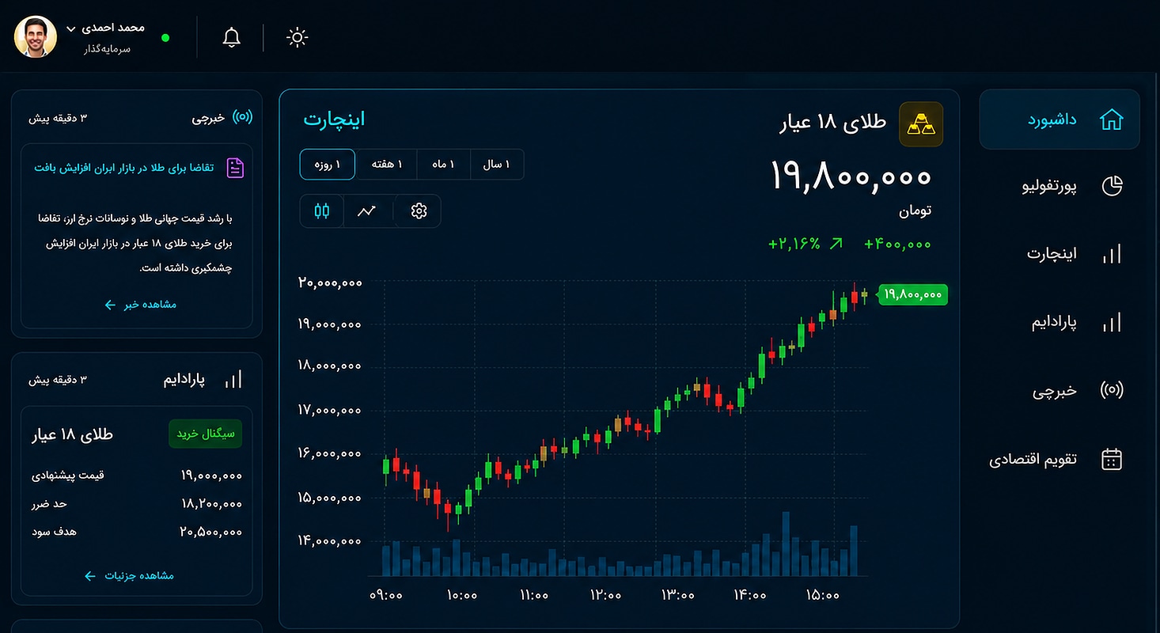Click the سیگنال خرید badge
The height and width of the screenshot is (633, 1160).
click(206, 434)
